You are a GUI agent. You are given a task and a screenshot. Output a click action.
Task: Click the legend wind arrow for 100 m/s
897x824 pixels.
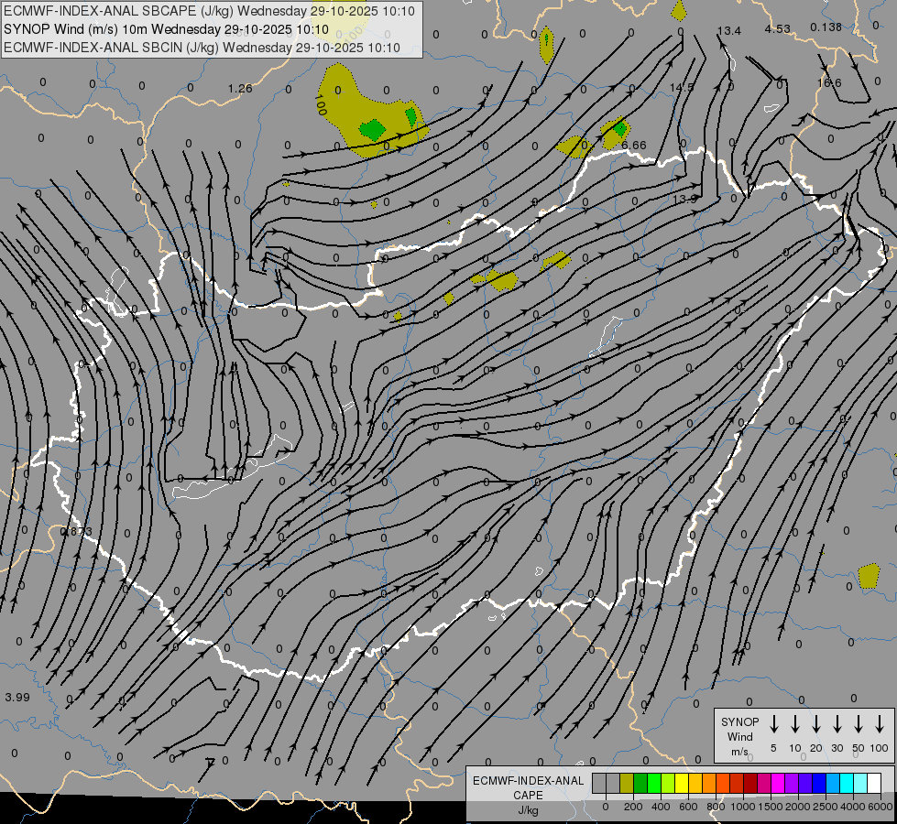coord(880,724)
